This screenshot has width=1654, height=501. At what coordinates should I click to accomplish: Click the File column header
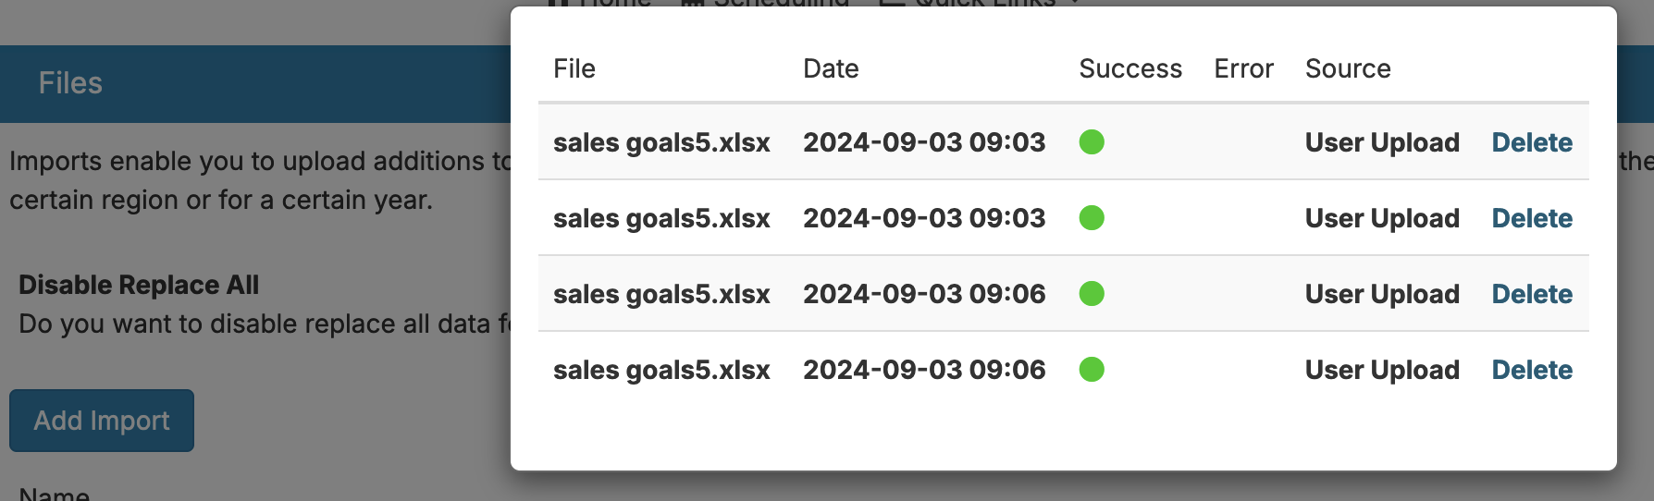click(x=574, y=68)
